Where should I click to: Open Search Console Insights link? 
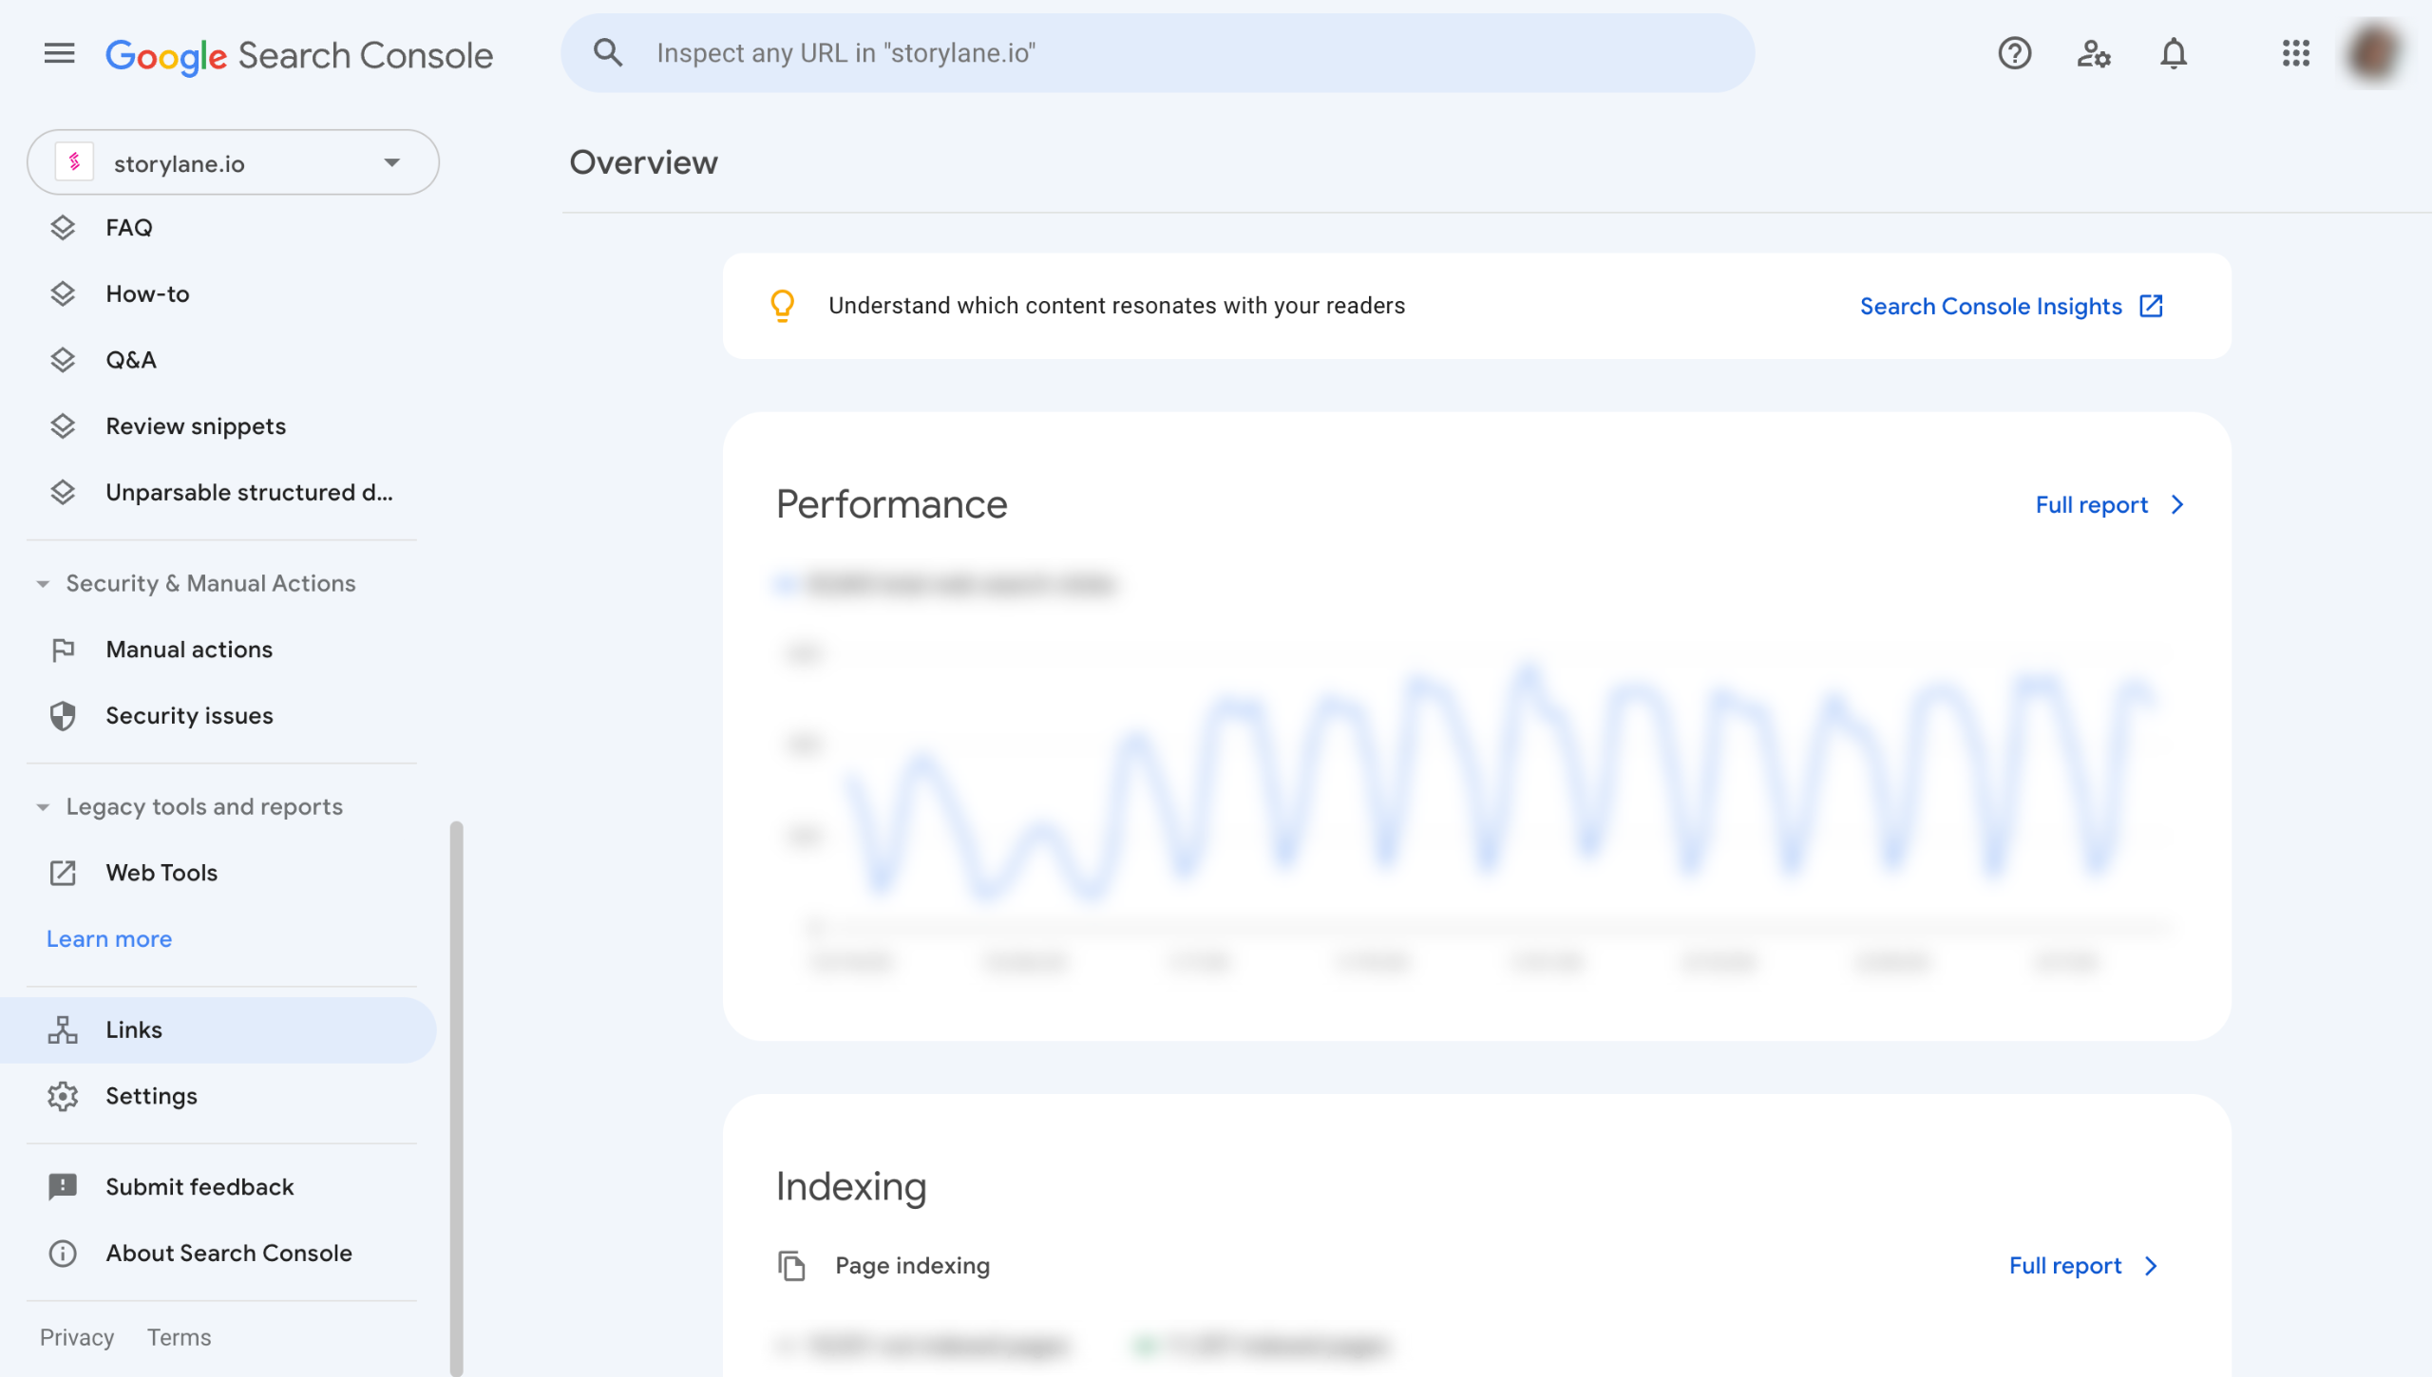[x=2010, y=307]
